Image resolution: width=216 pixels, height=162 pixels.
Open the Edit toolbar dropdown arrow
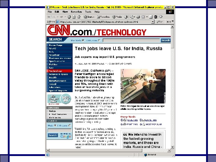click(147, 17)
